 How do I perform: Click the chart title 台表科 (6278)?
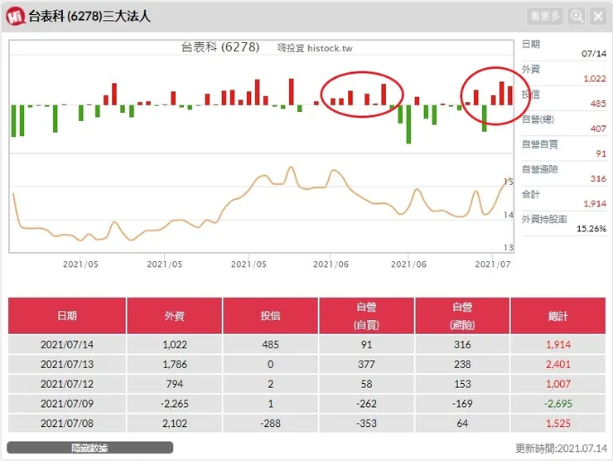click(220, 47)
